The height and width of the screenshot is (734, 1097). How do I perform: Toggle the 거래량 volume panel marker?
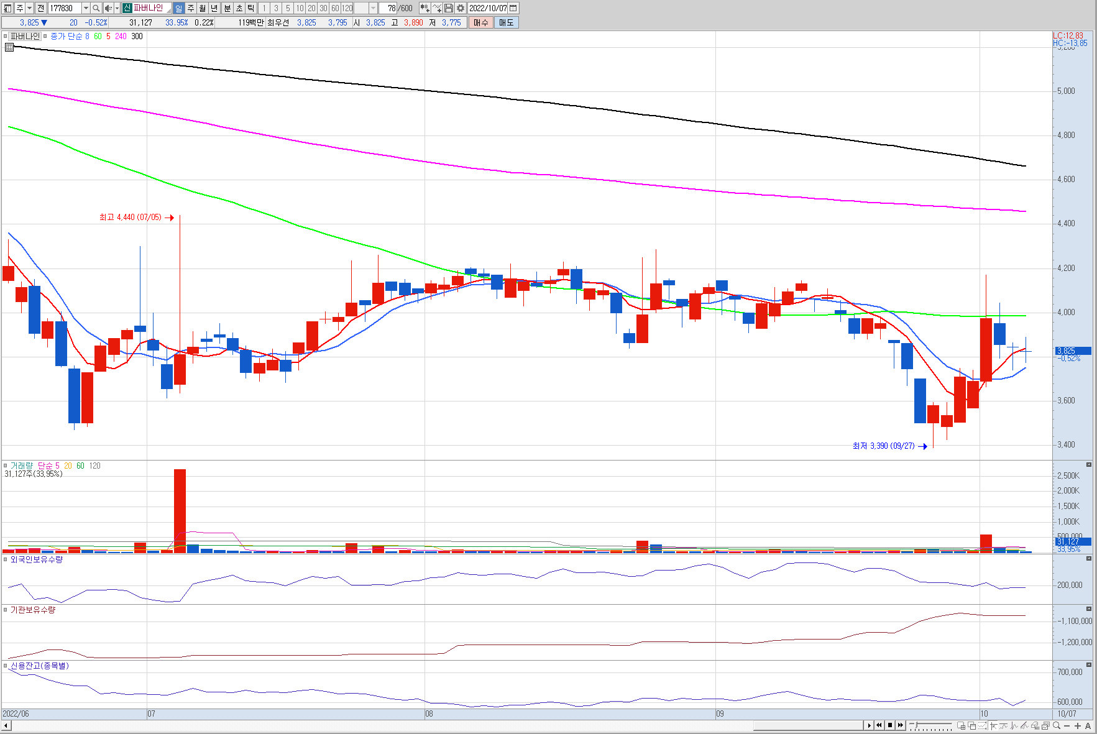6,466
